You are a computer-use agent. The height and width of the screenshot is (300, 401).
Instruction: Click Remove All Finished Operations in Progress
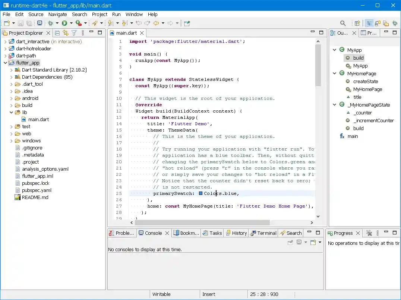coord(369,233)
